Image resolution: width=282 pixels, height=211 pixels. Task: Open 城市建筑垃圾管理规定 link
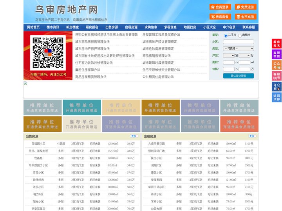click(158, 63)
